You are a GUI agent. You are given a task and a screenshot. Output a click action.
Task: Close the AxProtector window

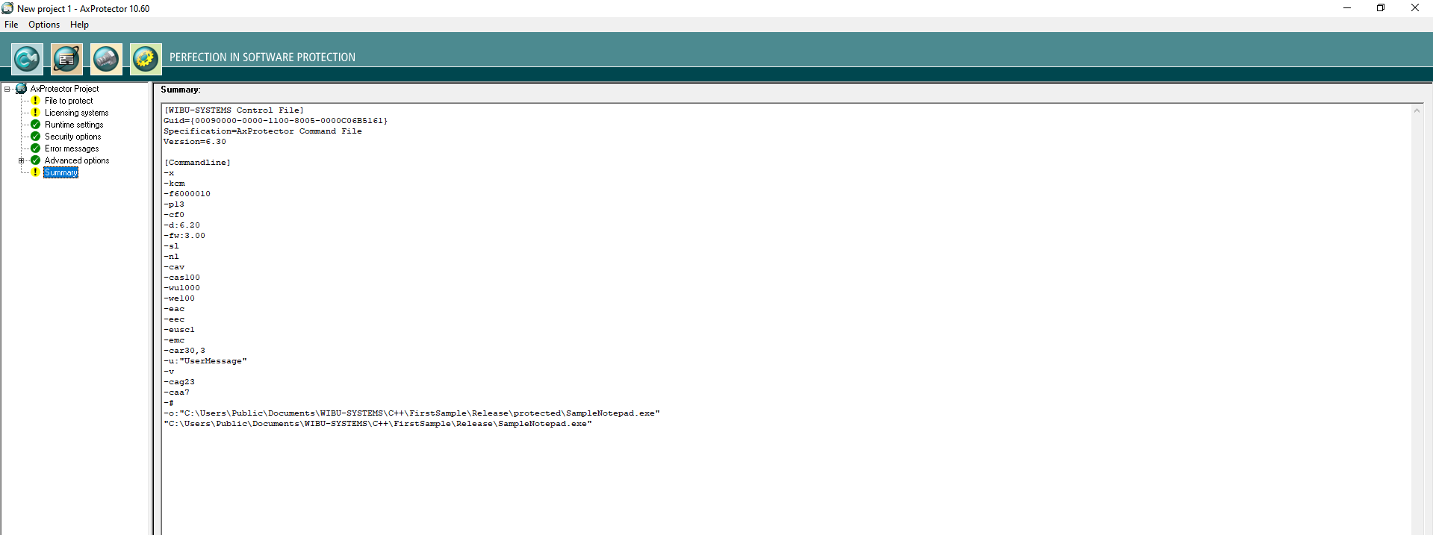tap(1415, 8)
